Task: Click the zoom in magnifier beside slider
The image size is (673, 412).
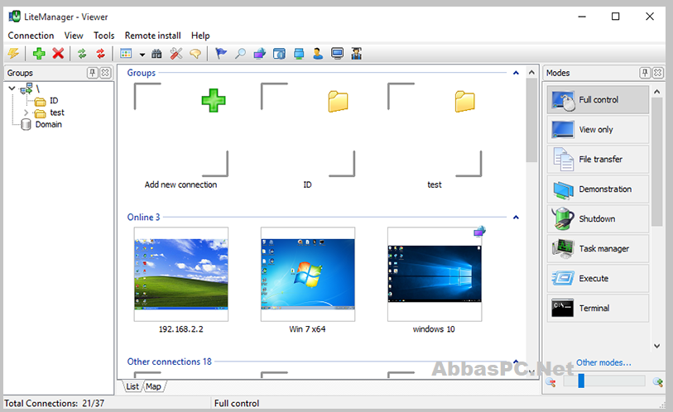Action: (x=657, y=381)
